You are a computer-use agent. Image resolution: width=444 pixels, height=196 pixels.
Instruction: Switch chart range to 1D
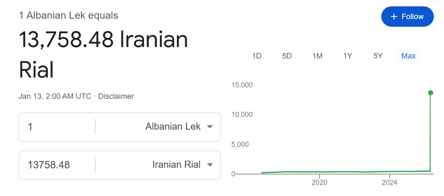256,56
